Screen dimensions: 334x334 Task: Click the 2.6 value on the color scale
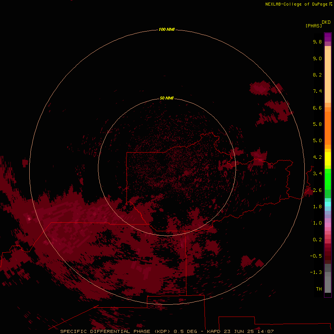point(317,190)
